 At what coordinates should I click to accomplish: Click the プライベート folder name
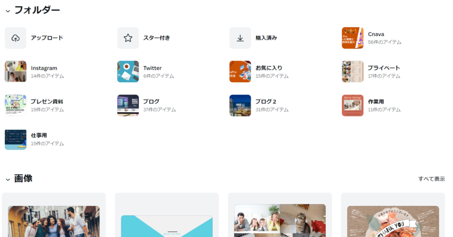click(384, 68)
